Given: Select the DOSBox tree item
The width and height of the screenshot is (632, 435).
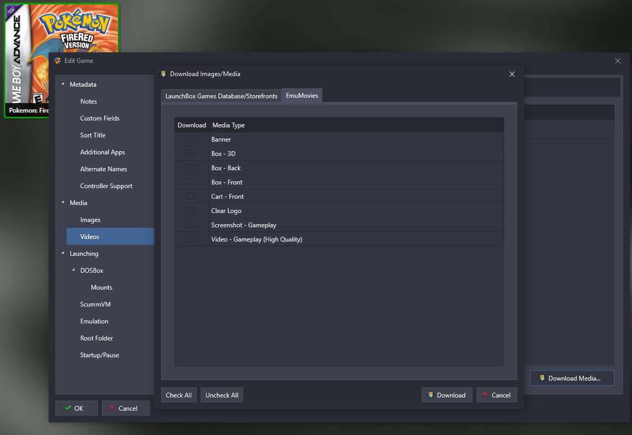Looking at the screenshot, I should [91, 271].
